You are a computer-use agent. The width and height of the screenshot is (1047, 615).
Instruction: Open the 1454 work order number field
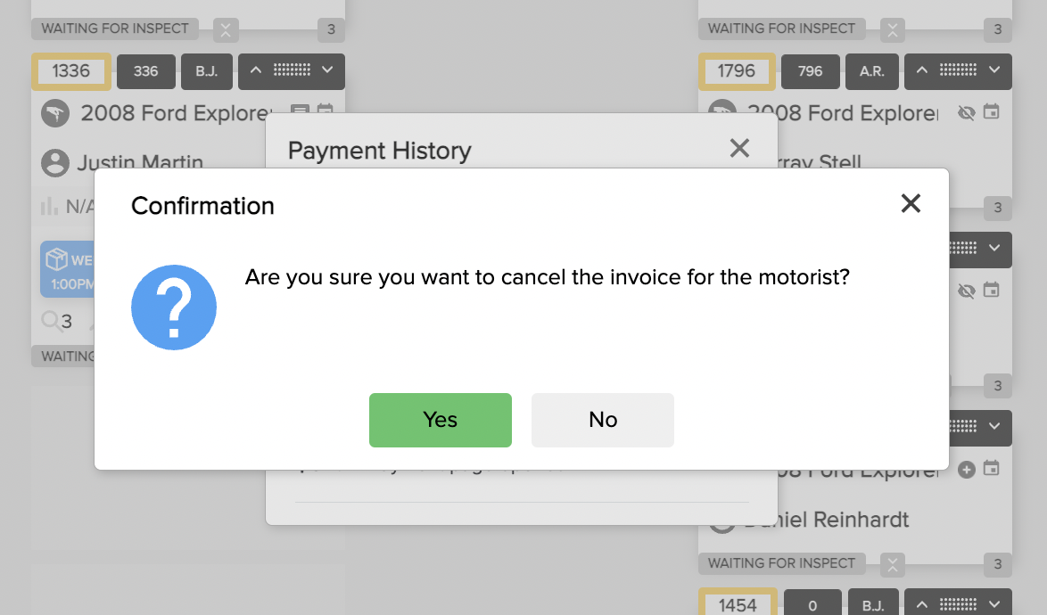(x=738, y=604)
